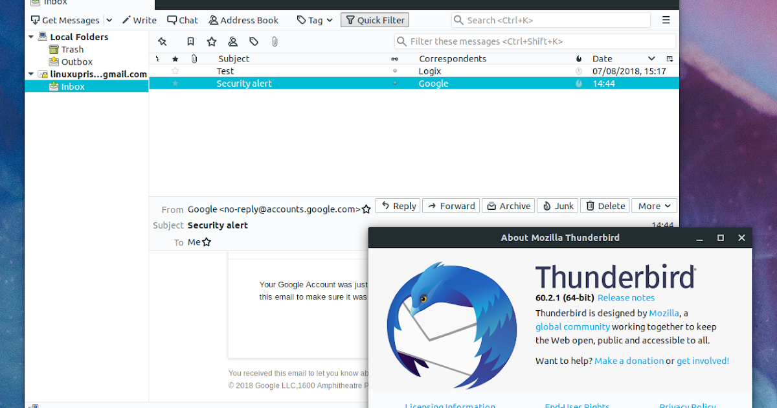The image size is (777, 408).
Task: Filter starred messages icon
Action: [212, 41]
